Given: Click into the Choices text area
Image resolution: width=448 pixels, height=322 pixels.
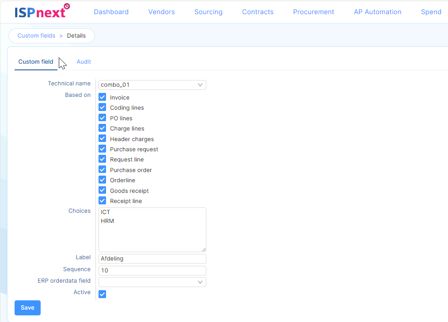Looking at the screenshot, I should coord(152,234).
